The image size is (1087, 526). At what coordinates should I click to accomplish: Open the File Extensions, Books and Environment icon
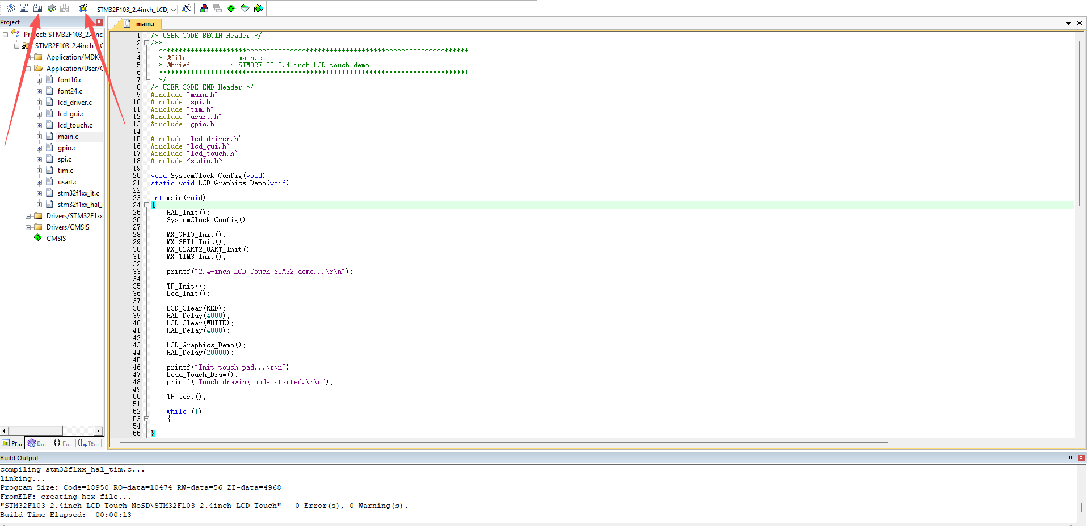(204, 9)
